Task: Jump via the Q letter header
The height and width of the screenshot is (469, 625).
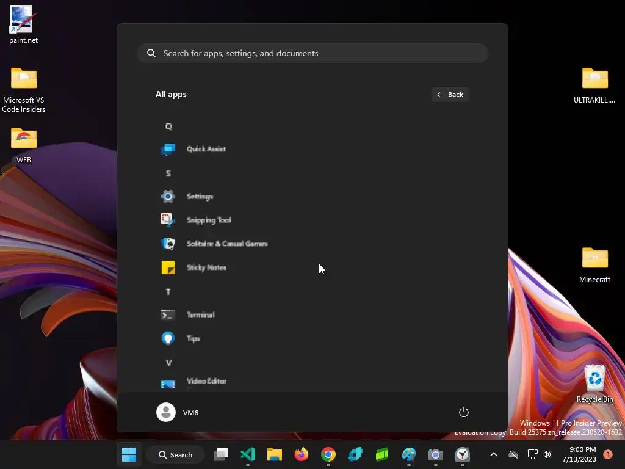Action: click(168, 126)
